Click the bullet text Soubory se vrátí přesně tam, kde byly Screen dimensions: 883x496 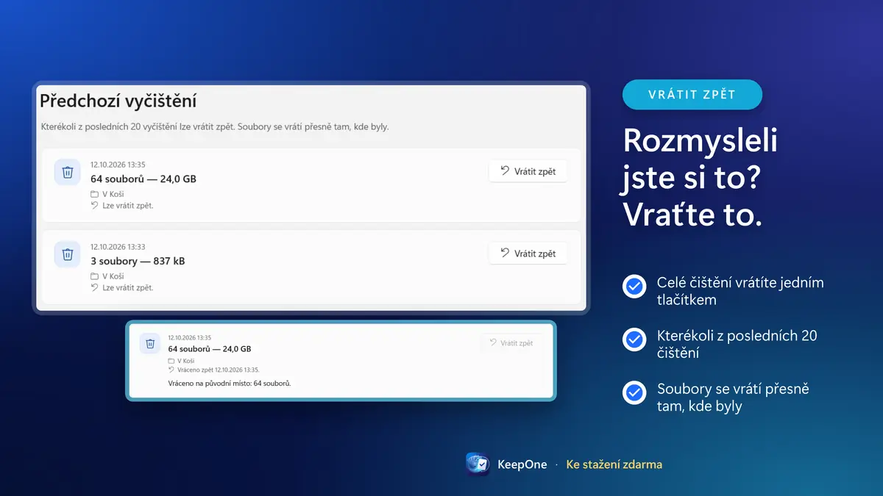click(733, 397)
